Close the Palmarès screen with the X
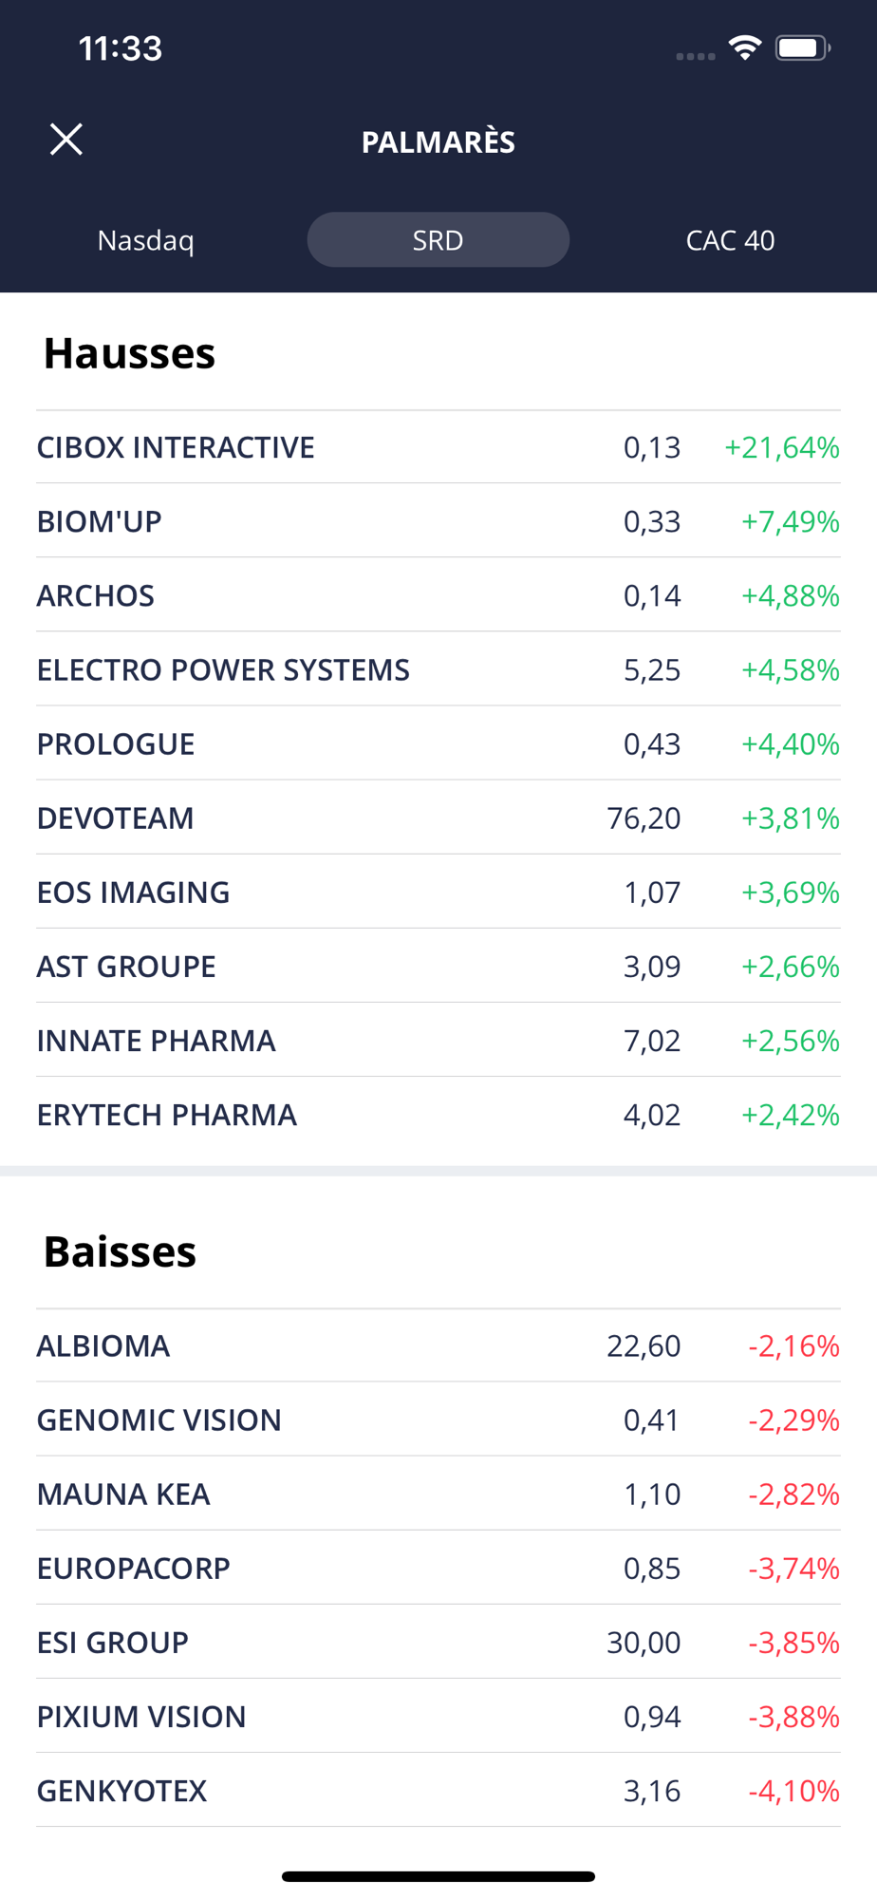The image size is (877, 1899). 66,140
